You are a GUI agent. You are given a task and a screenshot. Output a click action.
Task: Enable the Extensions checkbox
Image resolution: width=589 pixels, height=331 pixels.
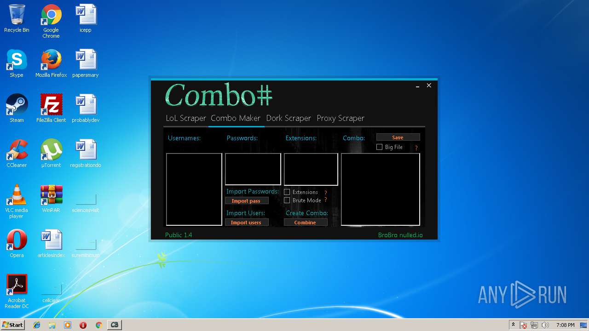tap(287, 192)
